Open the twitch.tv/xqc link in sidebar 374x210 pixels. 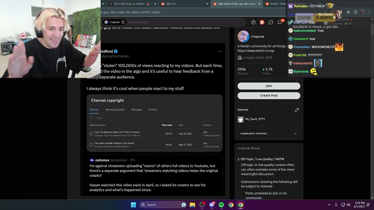pyautogui.click(x=256, y=51)
